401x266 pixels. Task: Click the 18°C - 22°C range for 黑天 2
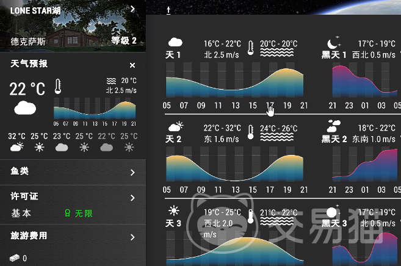tap(377, 128)
